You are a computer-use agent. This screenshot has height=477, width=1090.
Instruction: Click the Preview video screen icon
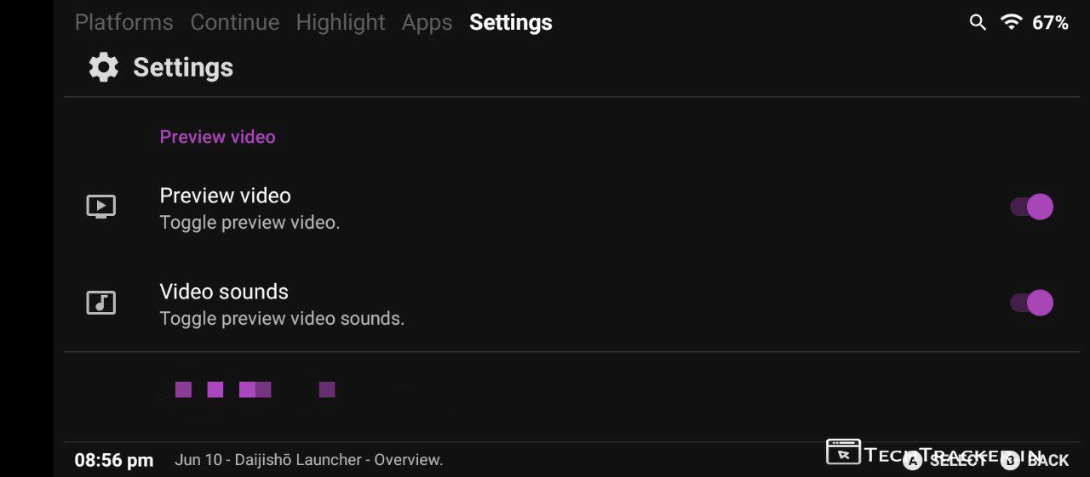(x=101, y=207)
